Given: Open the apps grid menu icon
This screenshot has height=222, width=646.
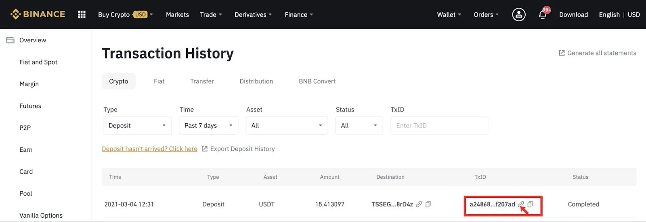Looking at the screenshot, I should tap(82, 15).
